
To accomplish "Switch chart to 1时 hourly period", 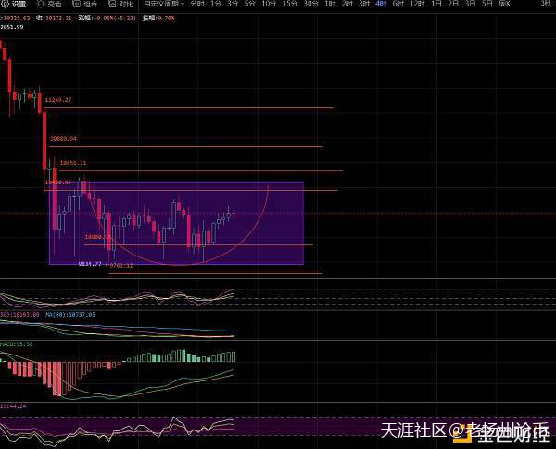I will pos(330,4).
